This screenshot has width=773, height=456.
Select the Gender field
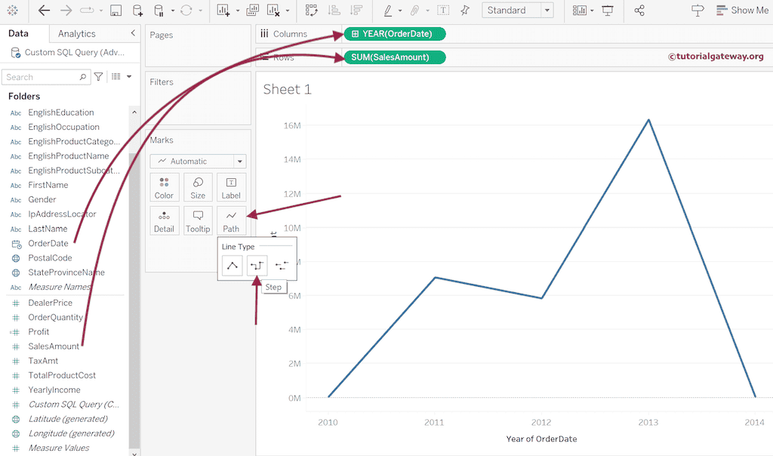[x=42, y=199]
